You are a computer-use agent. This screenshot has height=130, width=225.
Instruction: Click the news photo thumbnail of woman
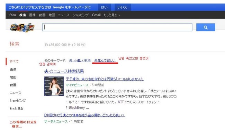(54, 86)
